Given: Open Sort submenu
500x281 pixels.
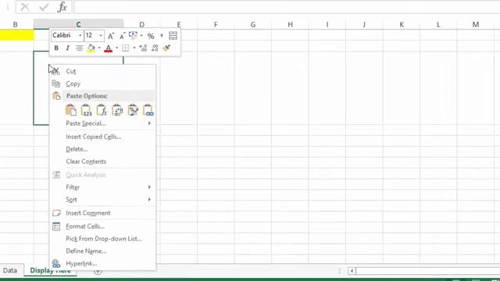Looking at the screenshot, I should 102,200.
